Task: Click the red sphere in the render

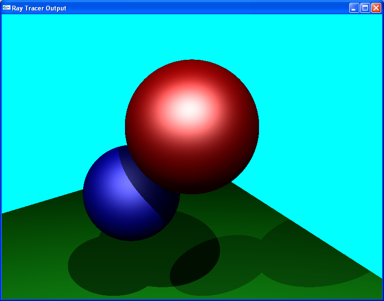Action: 192,127
